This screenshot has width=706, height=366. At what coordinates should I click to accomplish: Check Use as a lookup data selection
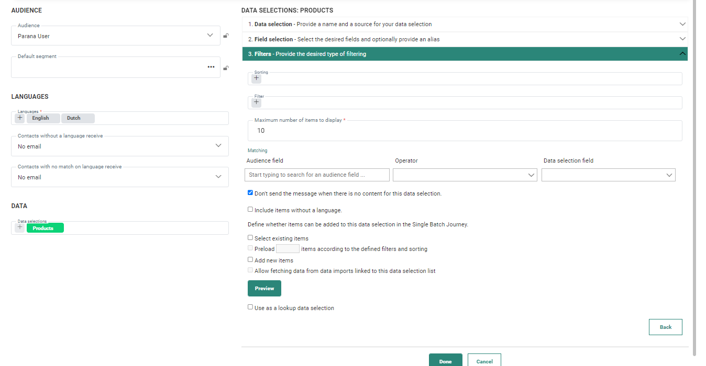pos(250,307)
